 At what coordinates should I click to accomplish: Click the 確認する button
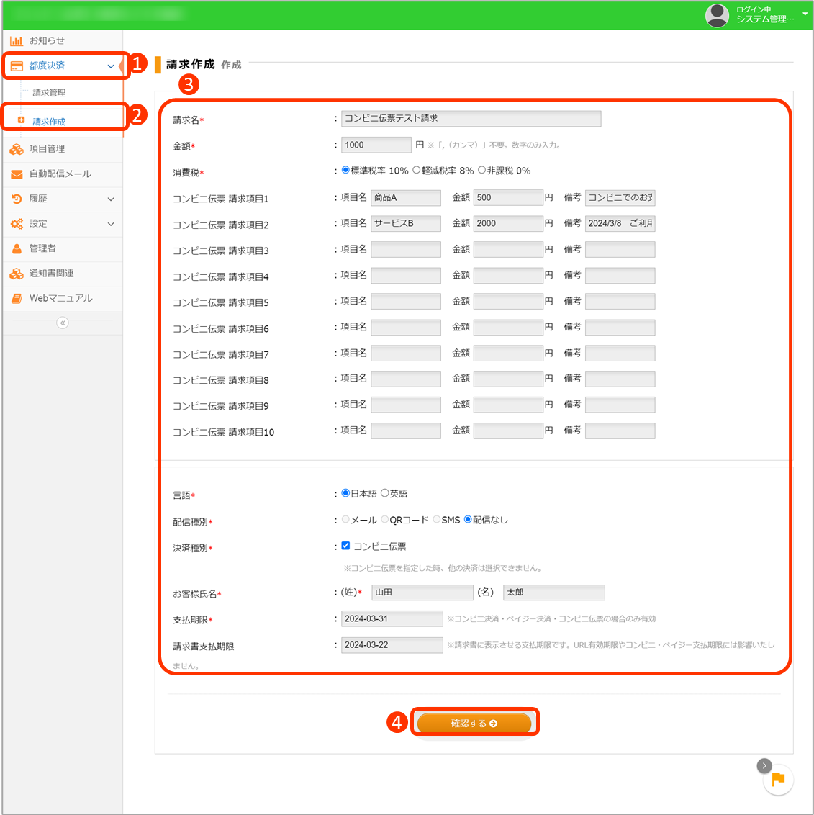coord(474,723)
